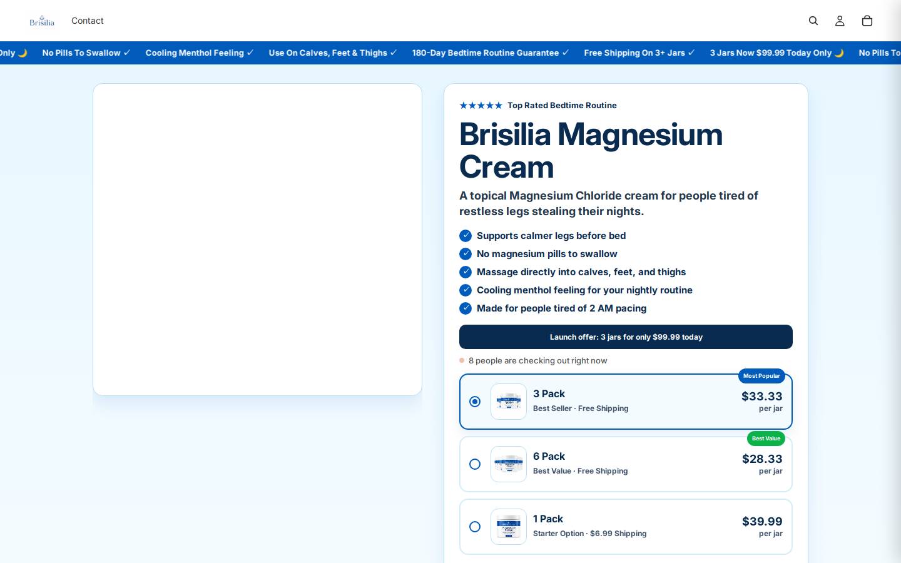Click checkmark beside 'Made for people tired'

point(466,308)
